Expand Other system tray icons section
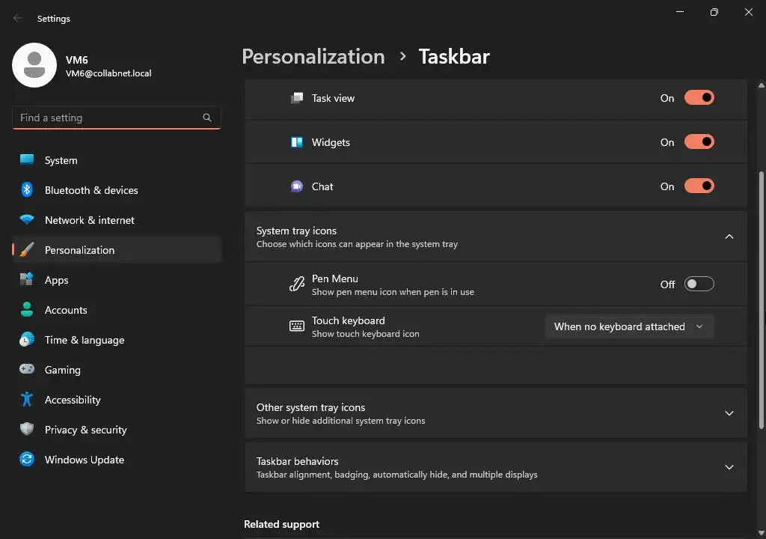This screenshot has width=766, height=539. 729,413
